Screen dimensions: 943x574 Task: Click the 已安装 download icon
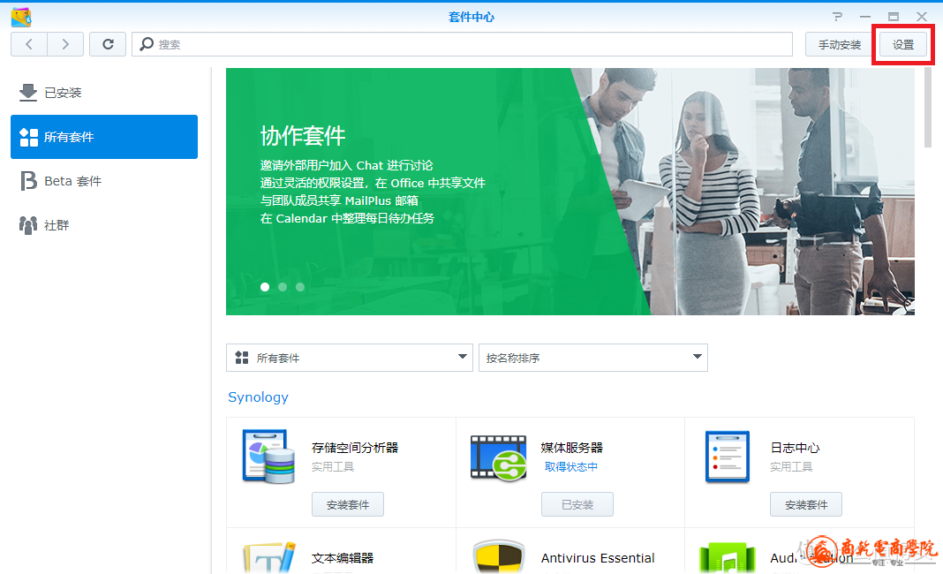click(x=27, y=92)
